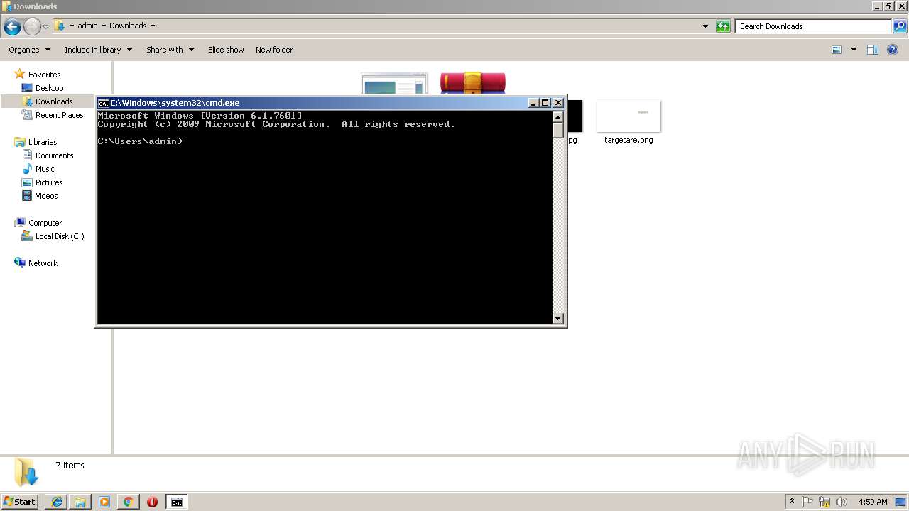
Task: Open the 'More options' view dropdown arrow
Action: [854, 50]
